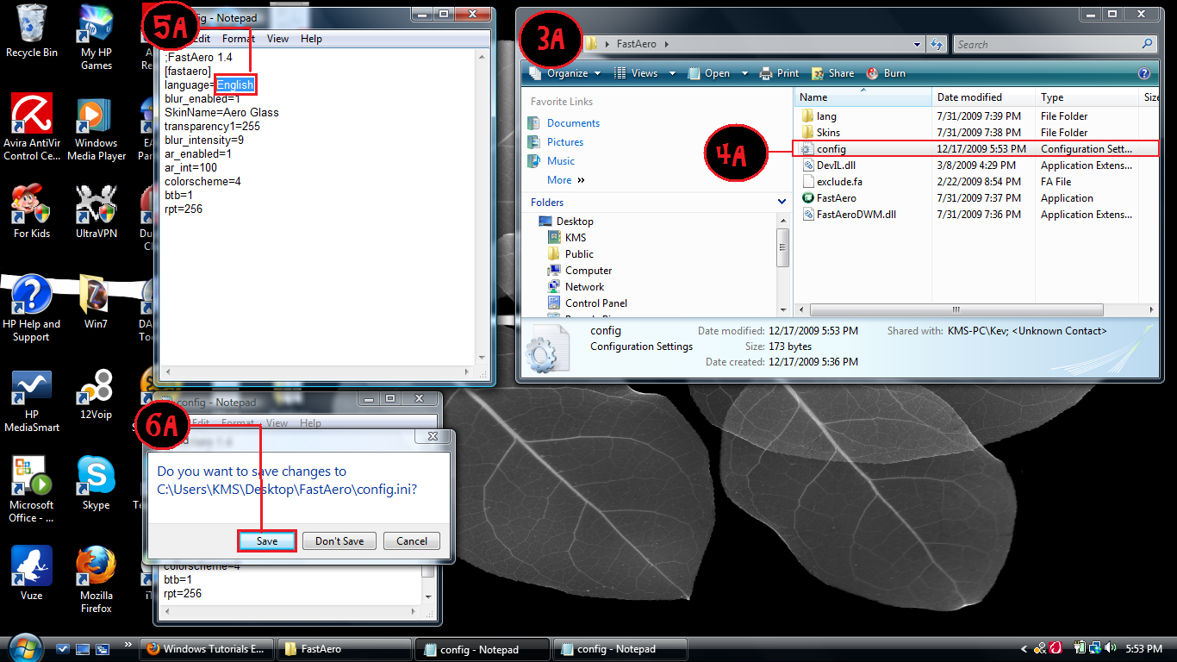The image size is (1177, 662).
Task: Click the network icon in the system tray
Action: click(x=1095, y=647)
